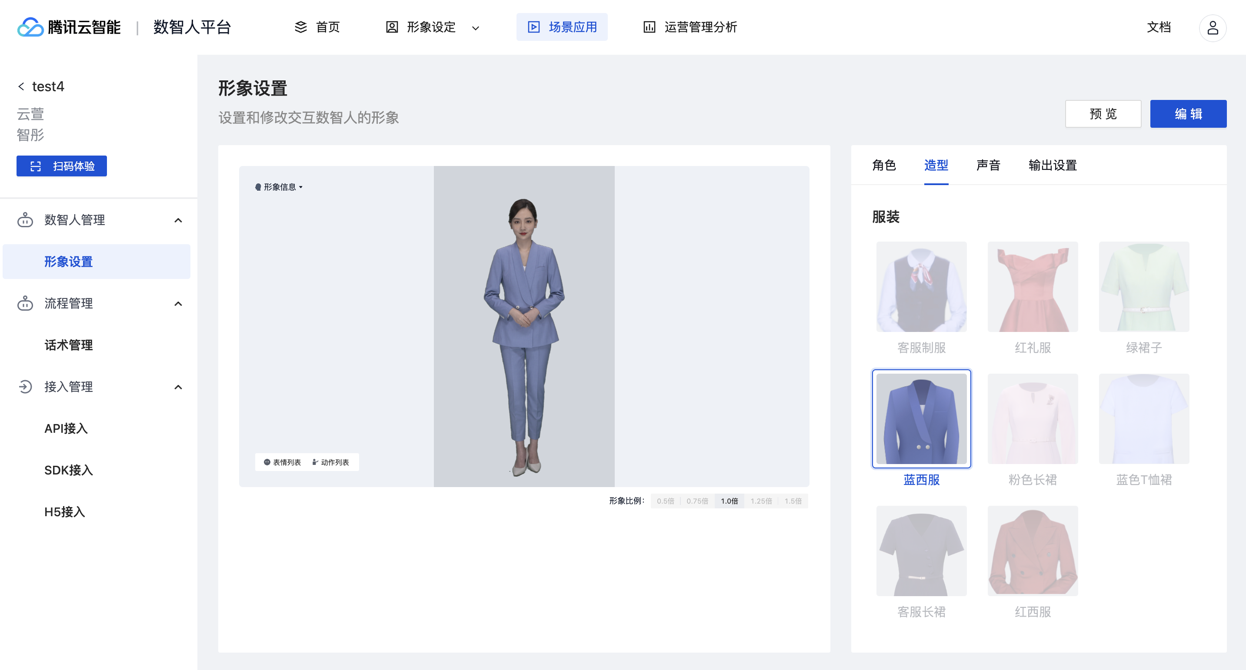Select the 红礼服 outfit thumbnail
Screen dimensions: 1246x670
point(1032,287)
